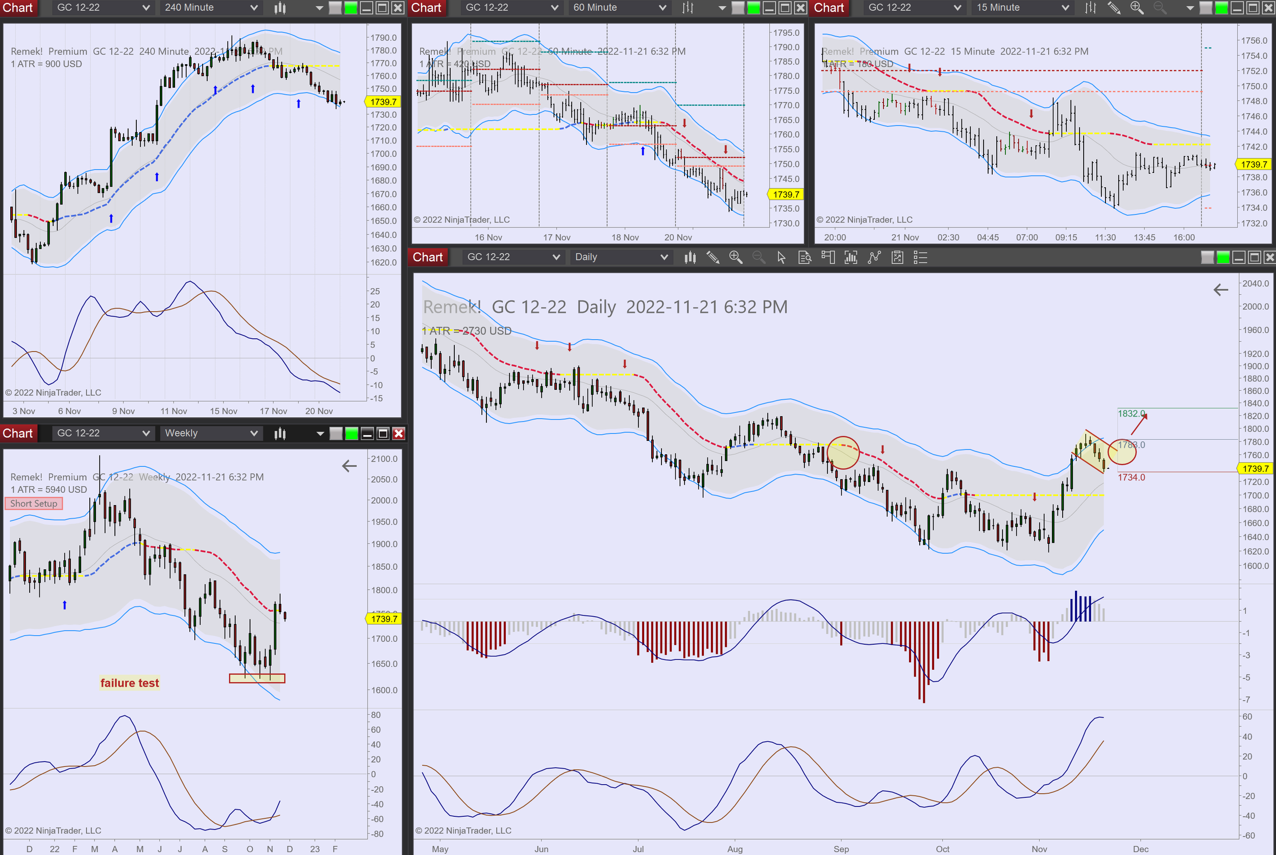Click the 'failure test' annotation text
The height and width of the screenshot is (855, 1276).
[129, 683]
